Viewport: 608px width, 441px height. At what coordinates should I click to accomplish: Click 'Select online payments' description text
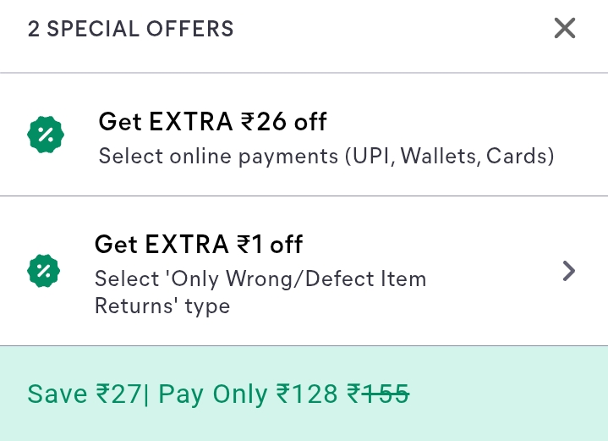[x=217, y=157]
